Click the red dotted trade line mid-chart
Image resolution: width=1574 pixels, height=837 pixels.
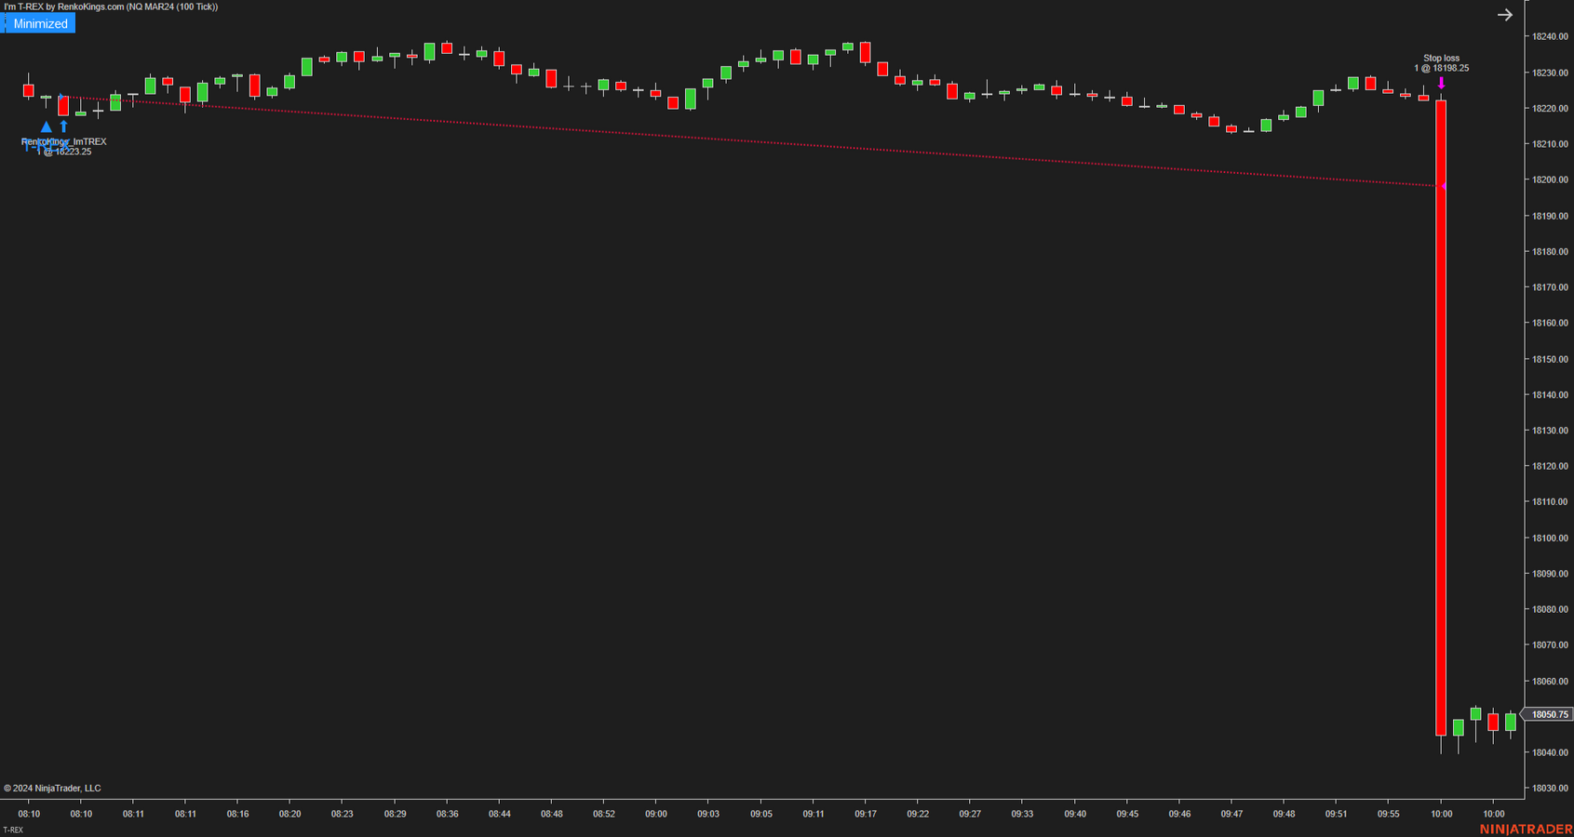tap(745, 140)
